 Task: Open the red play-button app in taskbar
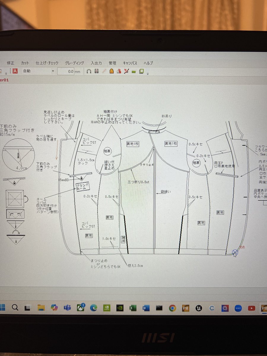click(x=252, y=308)
